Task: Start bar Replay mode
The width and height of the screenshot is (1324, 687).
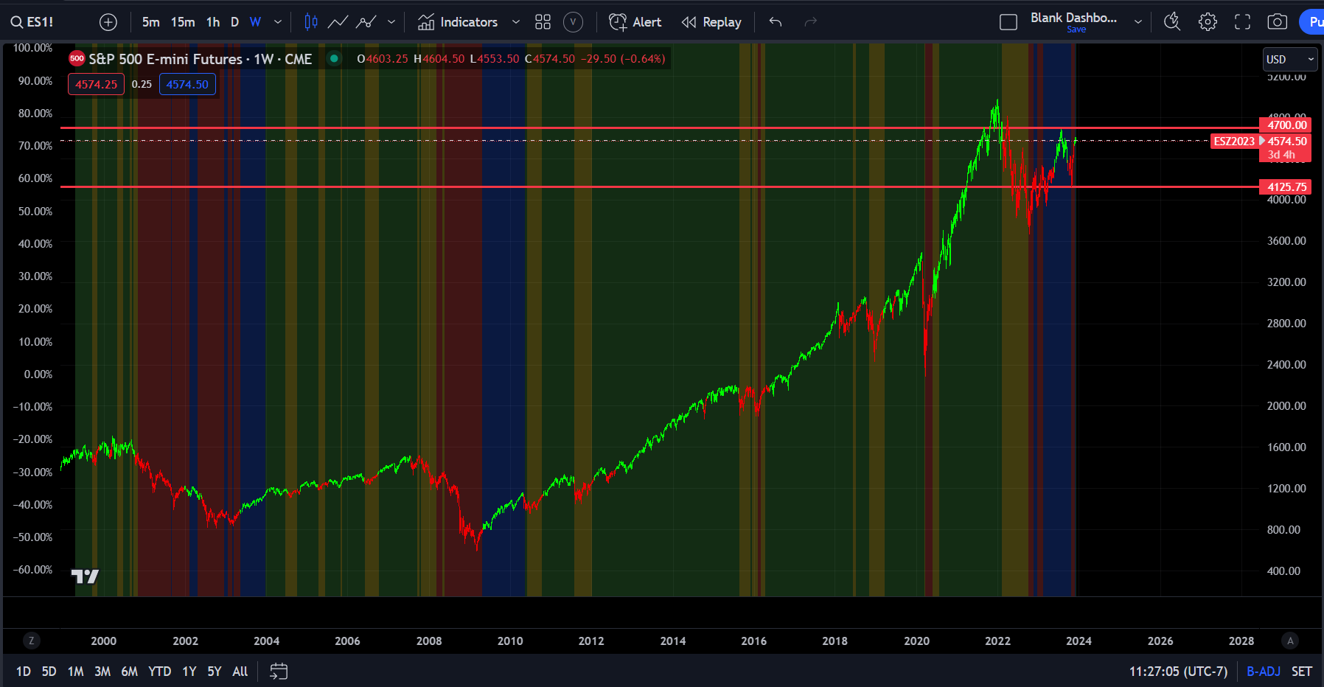Action: coord(710,21)
